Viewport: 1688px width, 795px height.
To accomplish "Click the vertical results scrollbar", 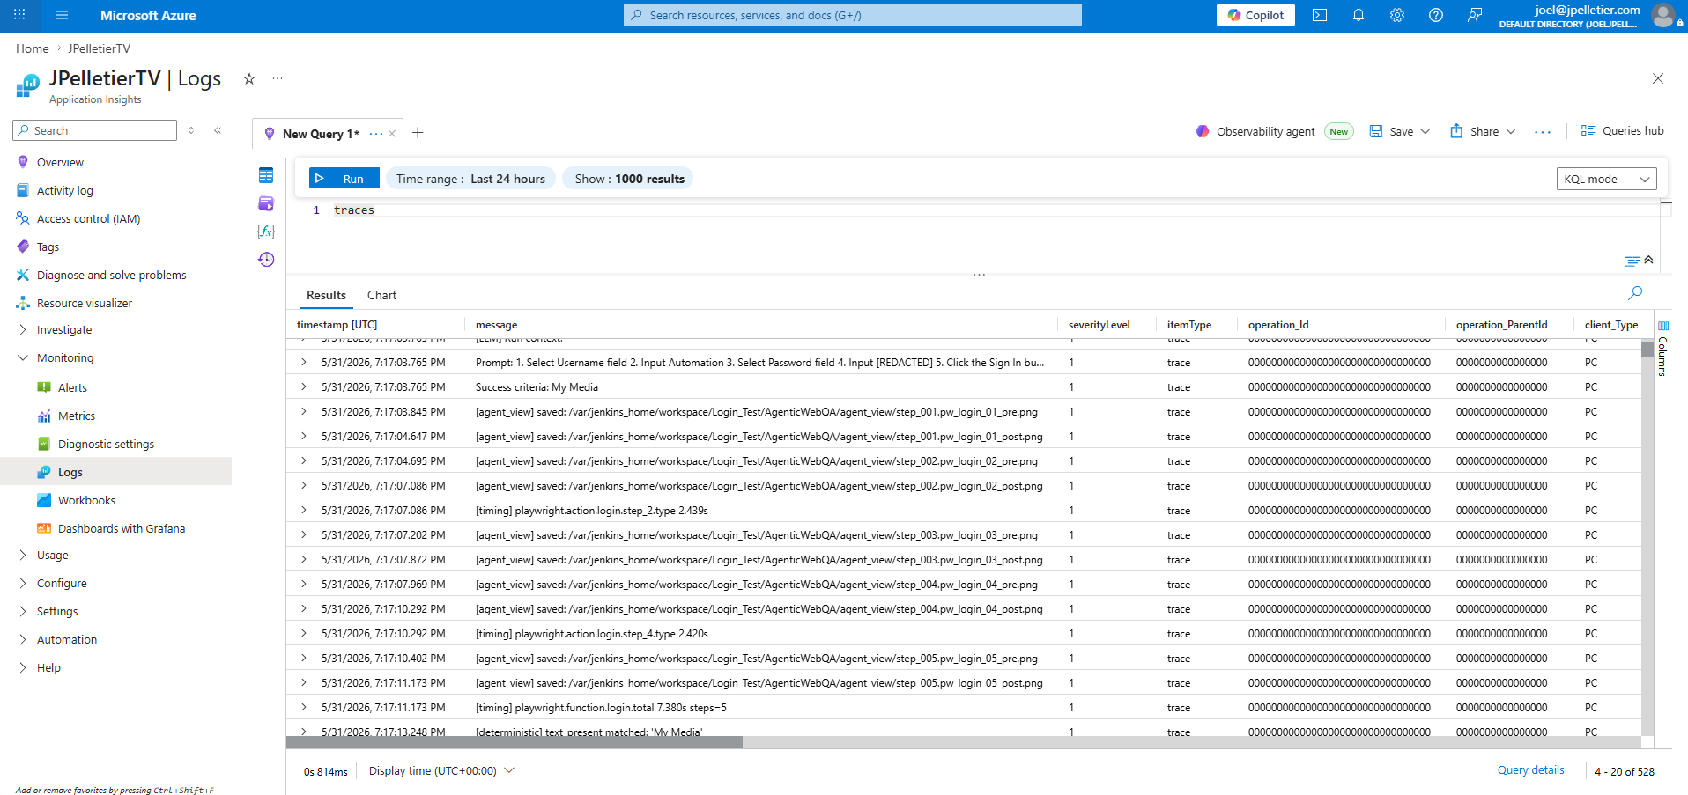I will coord(1647,349).
